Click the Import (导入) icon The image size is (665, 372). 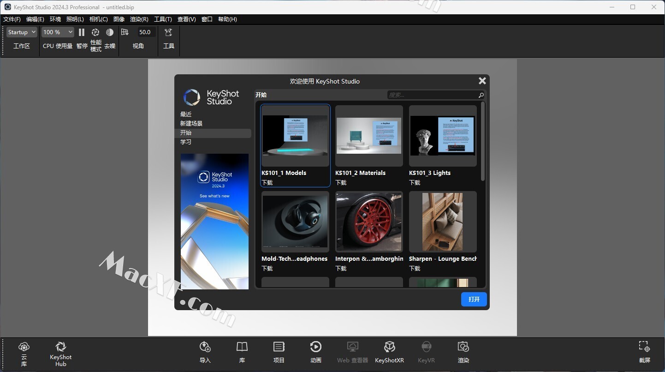tap(205, 347)
